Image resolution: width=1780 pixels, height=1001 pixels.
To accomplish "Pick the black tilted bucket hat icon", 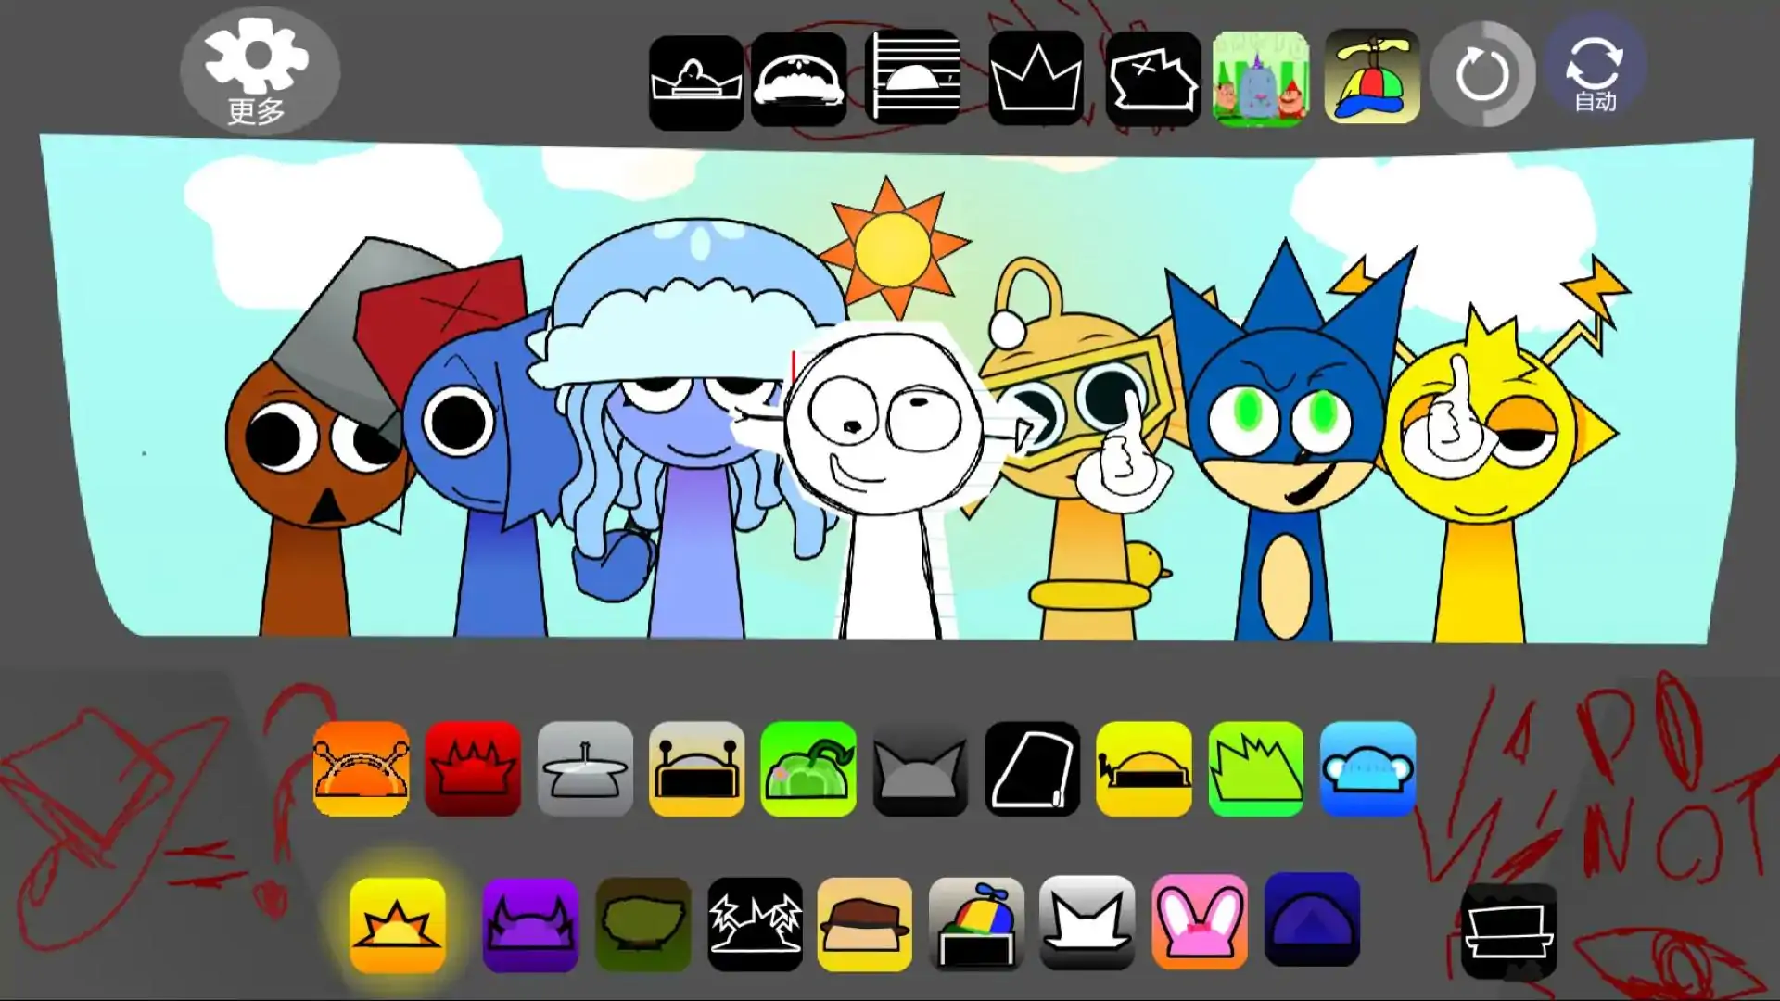I will click(x=1033, y=768).
